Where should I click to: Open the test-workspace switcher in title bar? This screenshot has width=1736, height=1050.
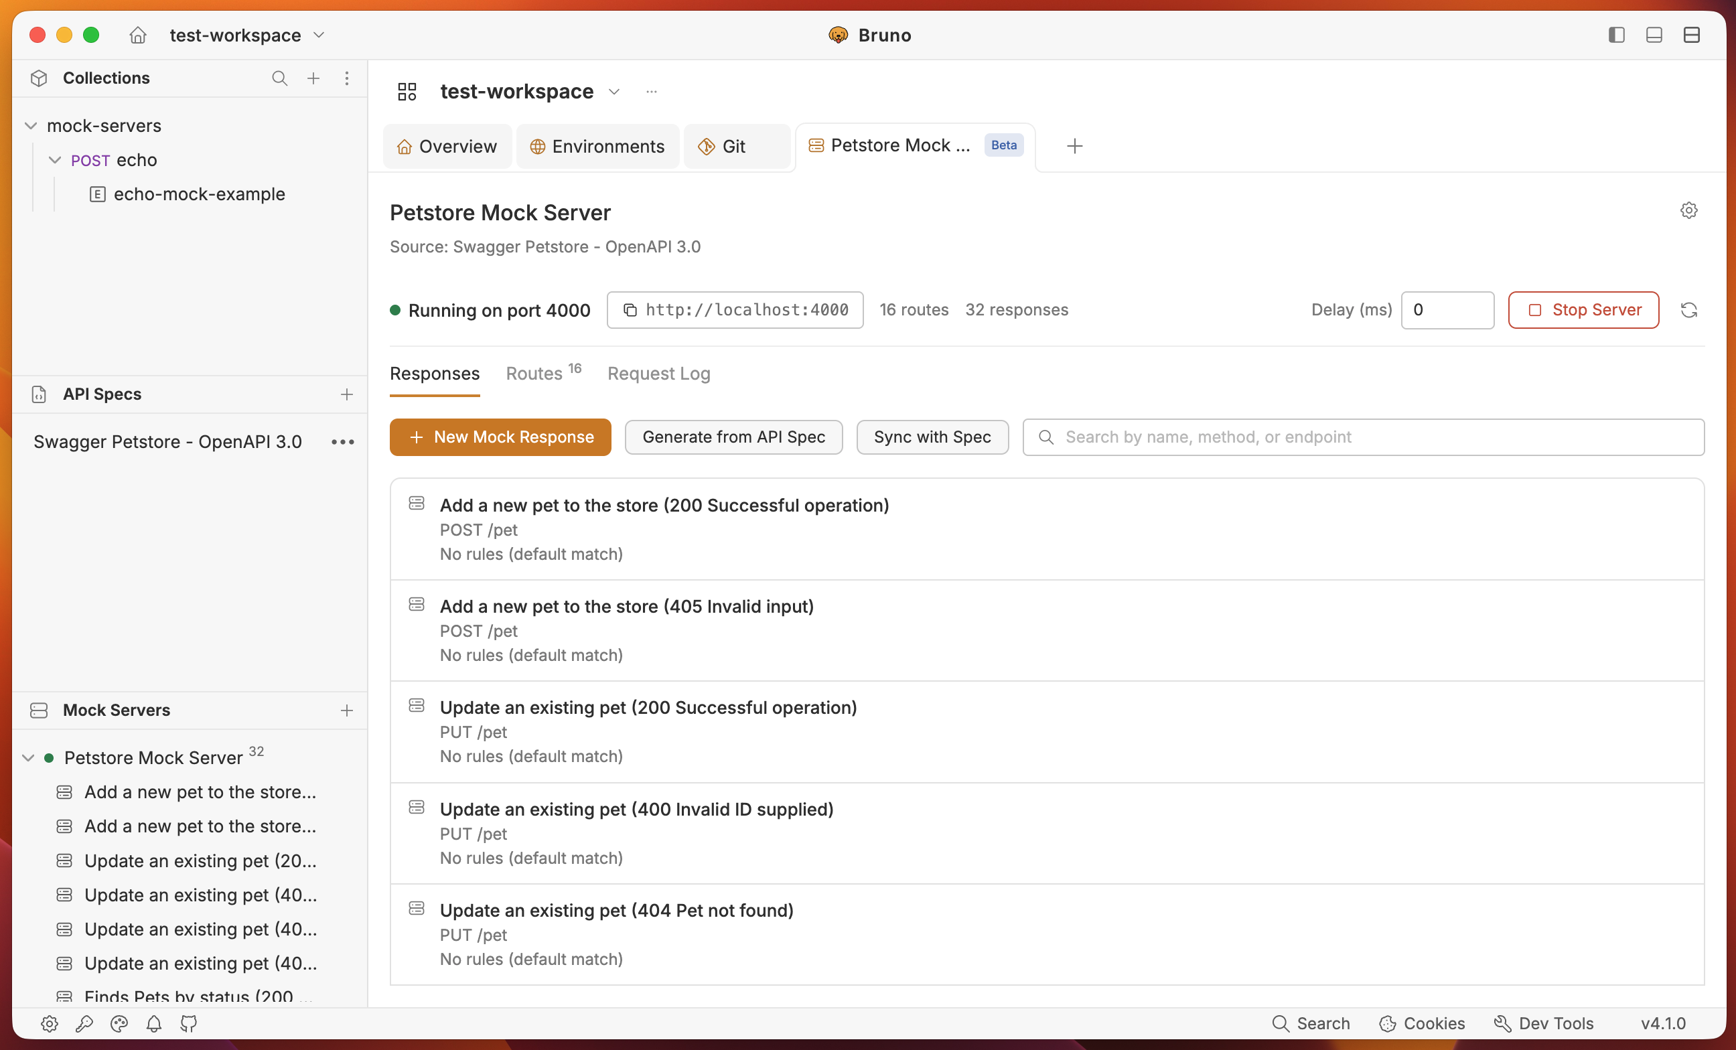click(246, 35)
